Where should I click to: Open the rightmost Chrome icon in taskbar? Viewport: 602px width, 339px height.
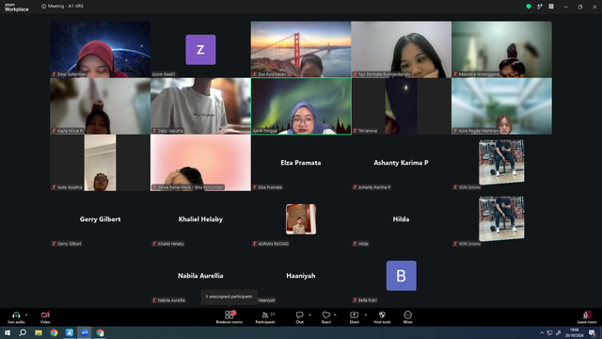[x=101, y=332]
